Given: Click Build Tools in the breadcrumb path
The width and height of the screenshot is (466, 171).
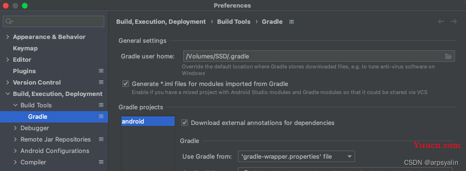Looking at the screenshot, I should [234, 22].
